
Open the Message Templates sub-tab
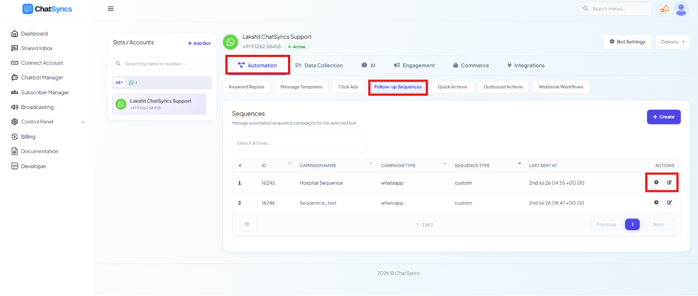[301, 87]
